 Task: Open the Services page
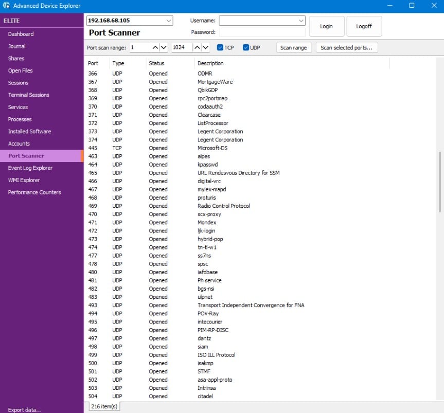42,107
